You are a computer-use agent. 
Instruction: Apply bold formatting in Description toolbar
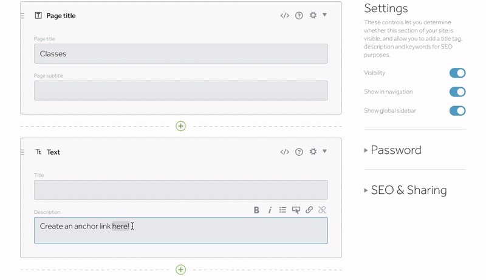tap(256, 210)
